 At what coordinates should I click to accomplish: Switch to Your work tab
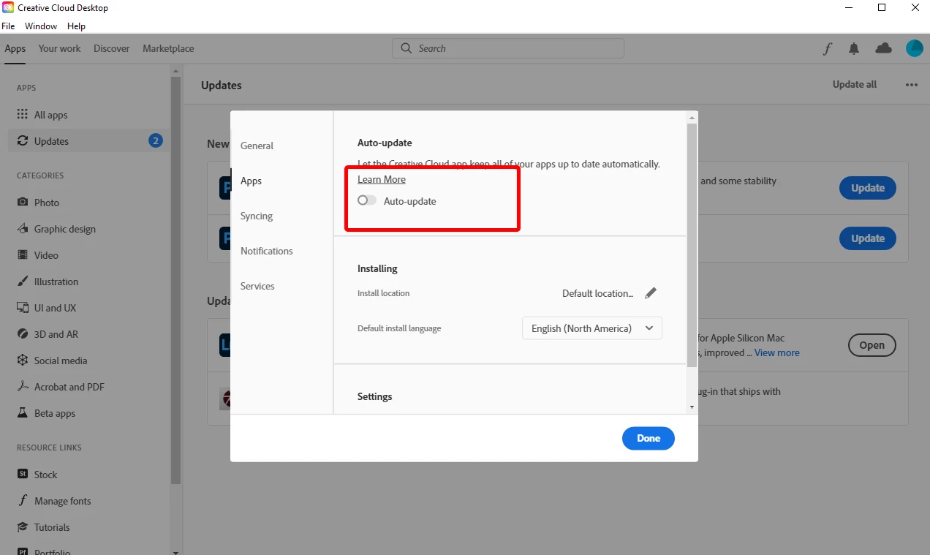point(60,48)
